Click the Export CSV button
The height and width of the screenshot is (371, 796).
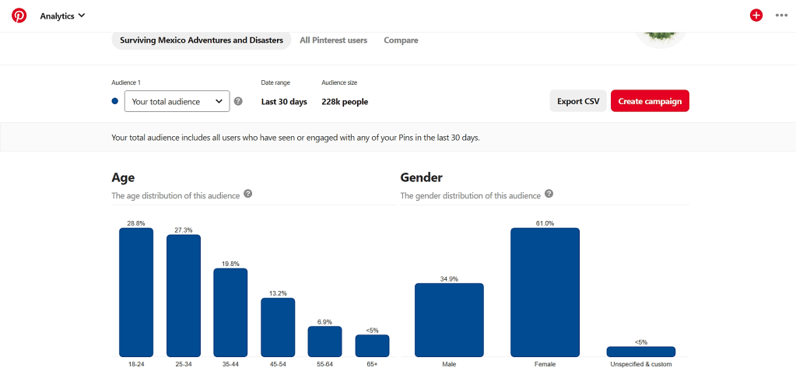(577, 101)
